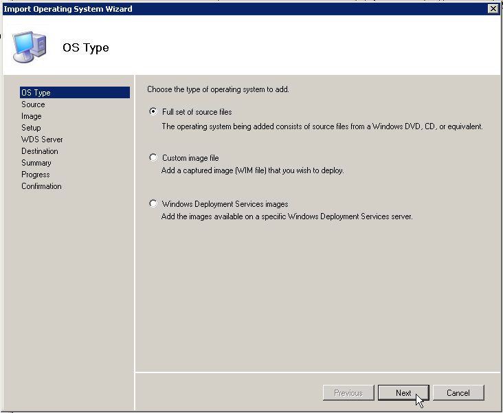The height and width of the screenshot is (413, 503).
Task: Click the Summary step in sidebar
Action: pos(36,163)
